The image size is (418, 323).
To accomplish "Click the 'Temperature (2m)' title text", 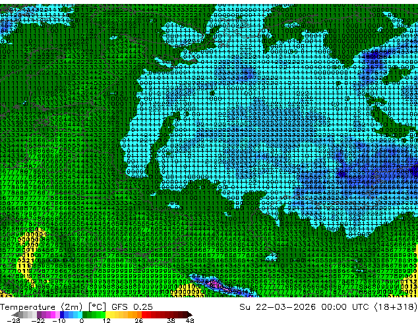I will tap(42, 307).
